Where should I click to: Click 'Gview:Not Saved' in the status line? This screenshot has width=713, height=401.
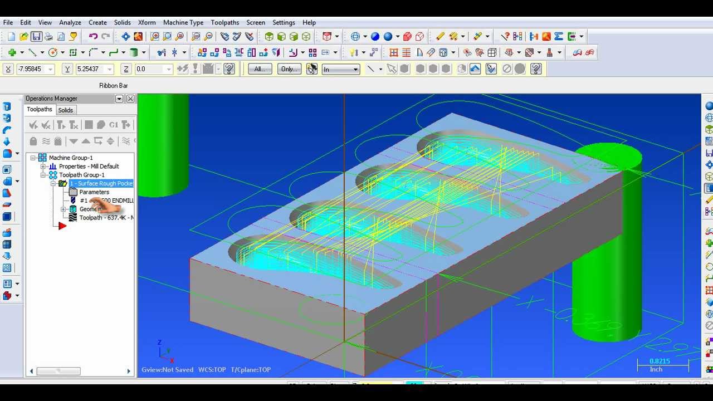click(167, 370)
